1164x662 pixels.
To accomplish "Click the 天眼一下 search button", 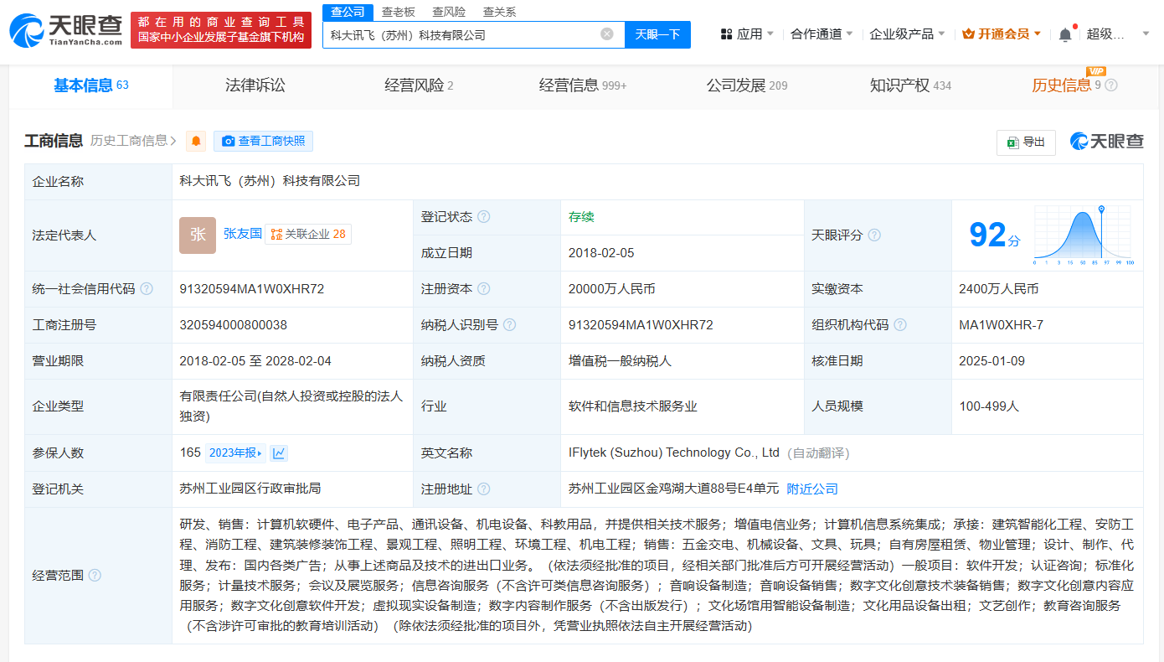I will click(657, 34).
